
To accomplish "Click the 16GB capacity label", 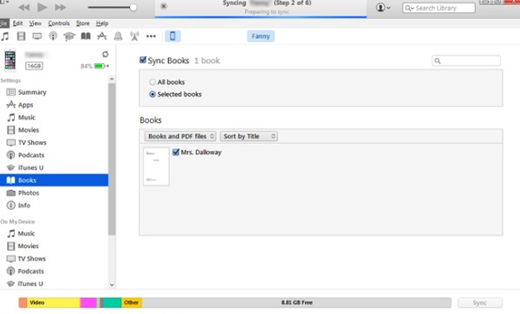I will [34, 66].
